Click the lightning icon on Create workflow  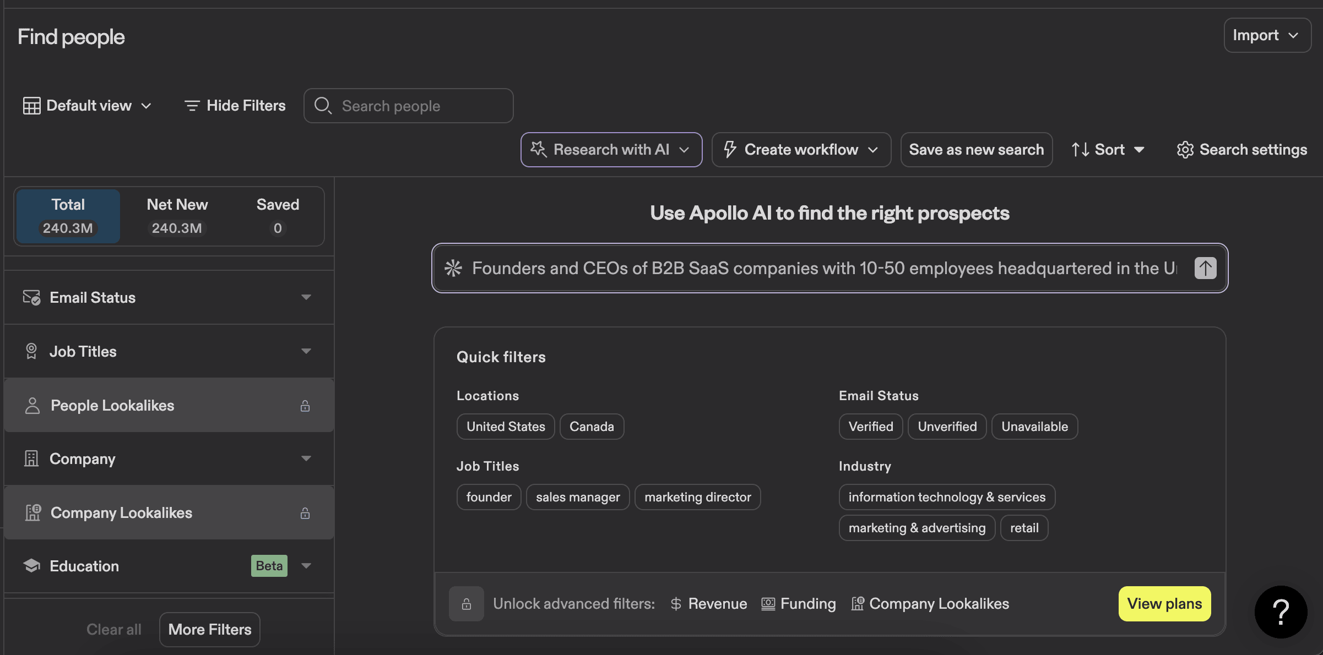730,149
